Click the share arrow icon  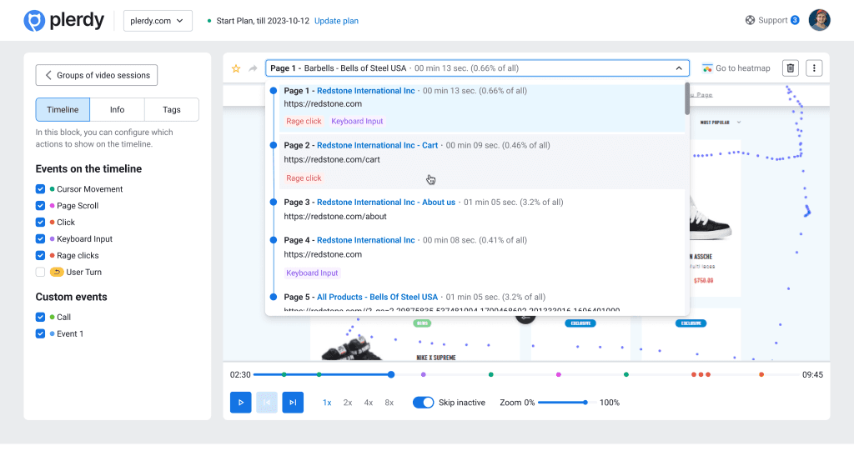coord(253,68)
